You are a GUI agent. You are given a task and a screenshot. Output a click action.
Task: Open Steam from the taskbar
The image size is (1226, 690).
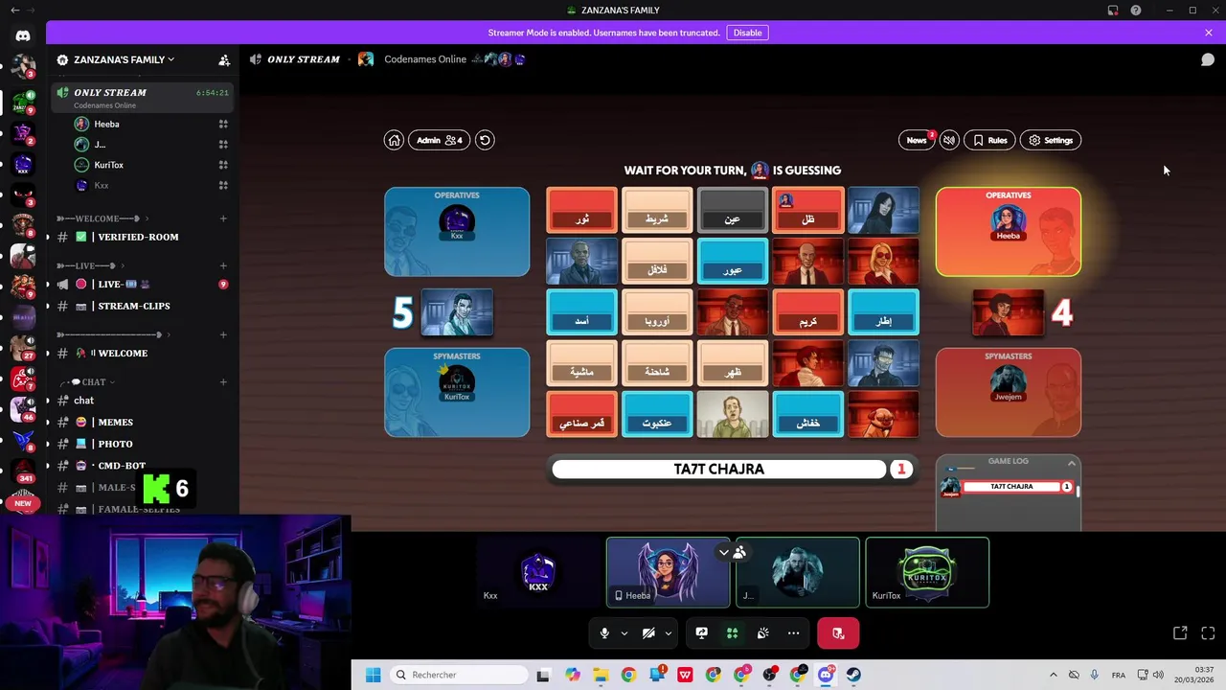[x=853, y=675]
